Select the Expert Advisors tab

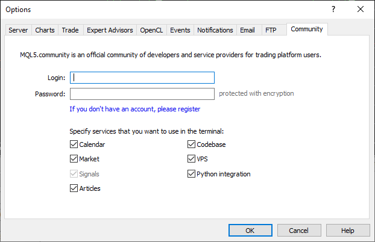109,30
